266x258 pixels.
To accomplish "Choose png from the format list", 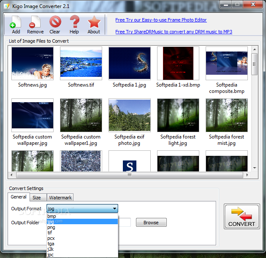I will pos(82,227).
